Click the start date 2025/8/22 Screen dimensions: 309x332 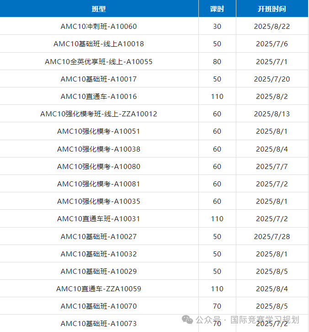pos(272,27)
